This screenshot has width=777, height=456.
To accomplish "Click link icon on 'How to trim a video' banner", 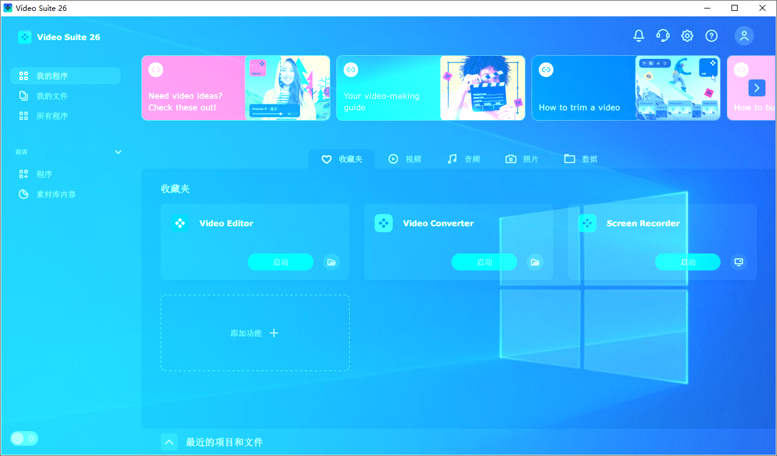I will (546, 70).
